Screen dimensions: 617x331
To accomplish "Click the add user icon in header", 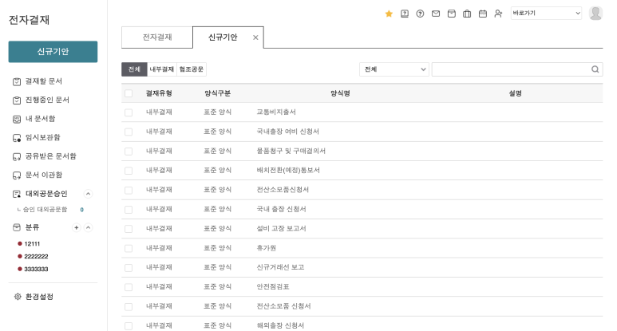I will click(x=498, y=14).
